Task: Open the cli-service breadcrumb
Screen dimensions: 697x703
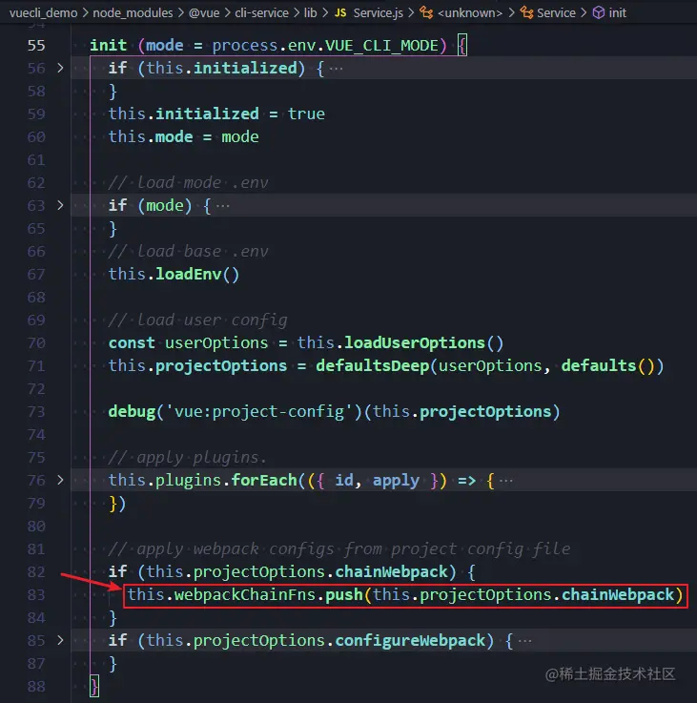Action: tap(262, 13)
